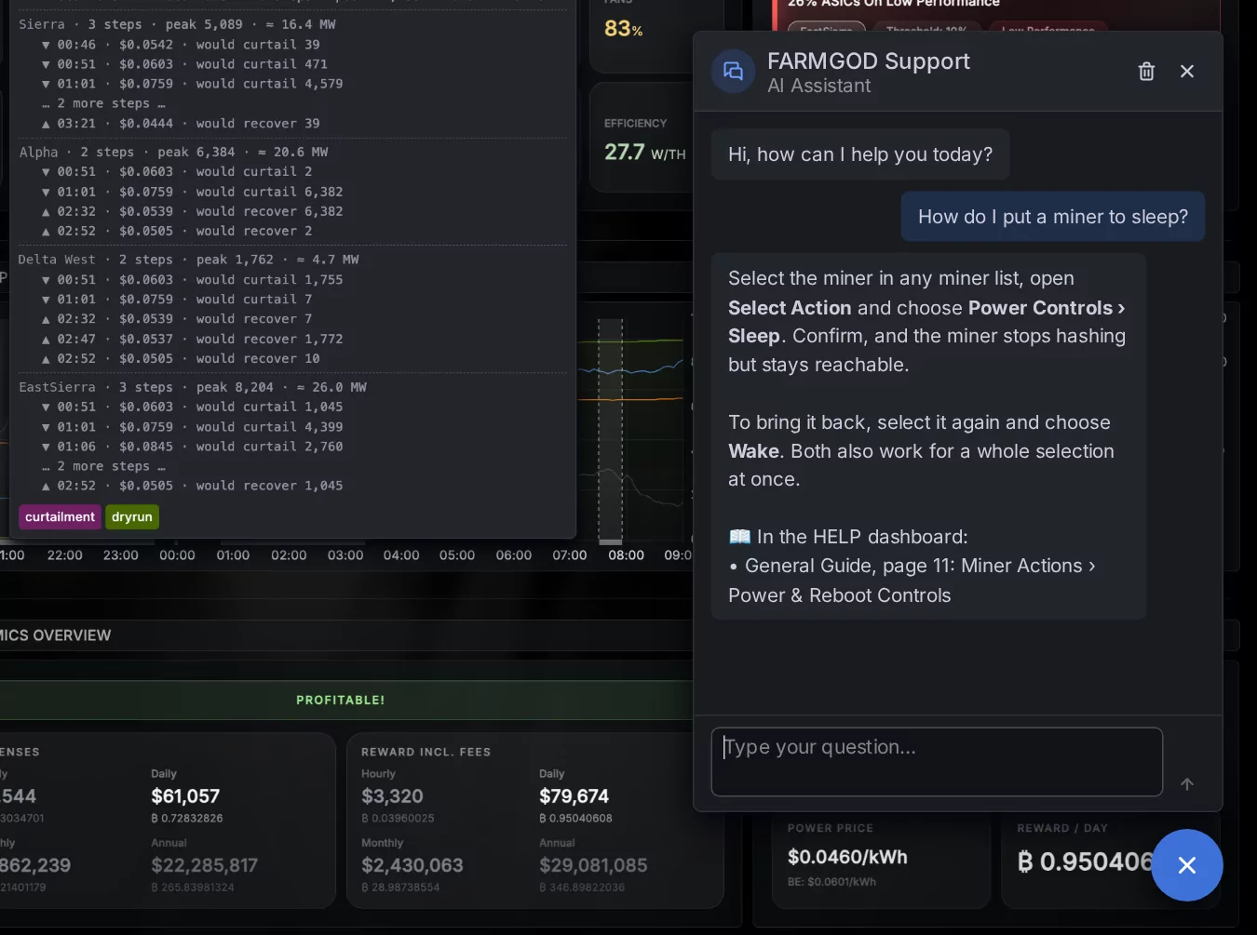Click the daily reward value $79,674
1257x935 pixels.
click(574, 796)
